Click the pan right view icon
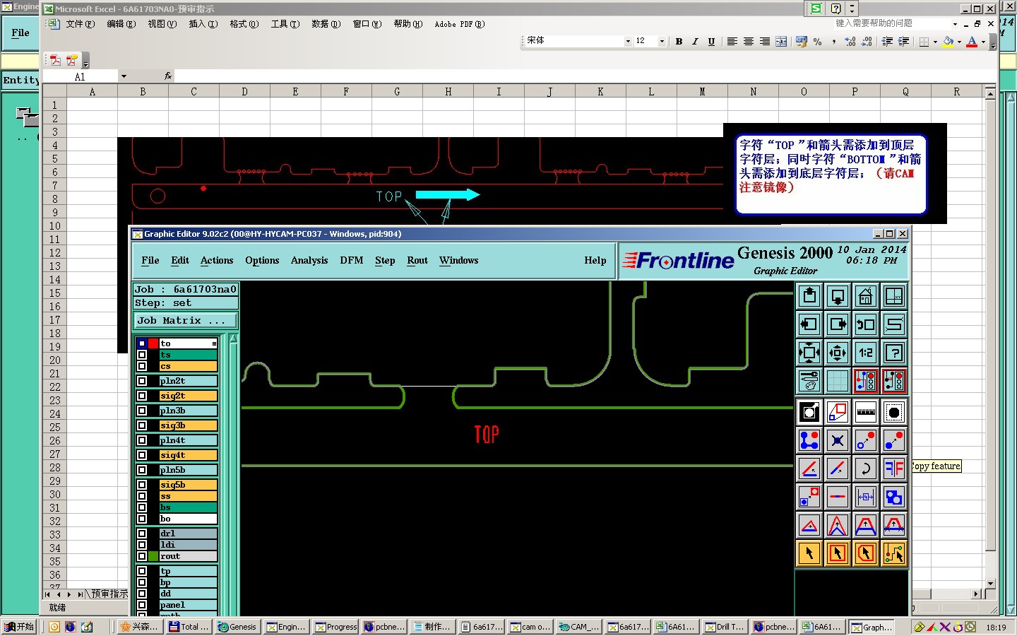 pyautogui.click(x=838, y=324)
